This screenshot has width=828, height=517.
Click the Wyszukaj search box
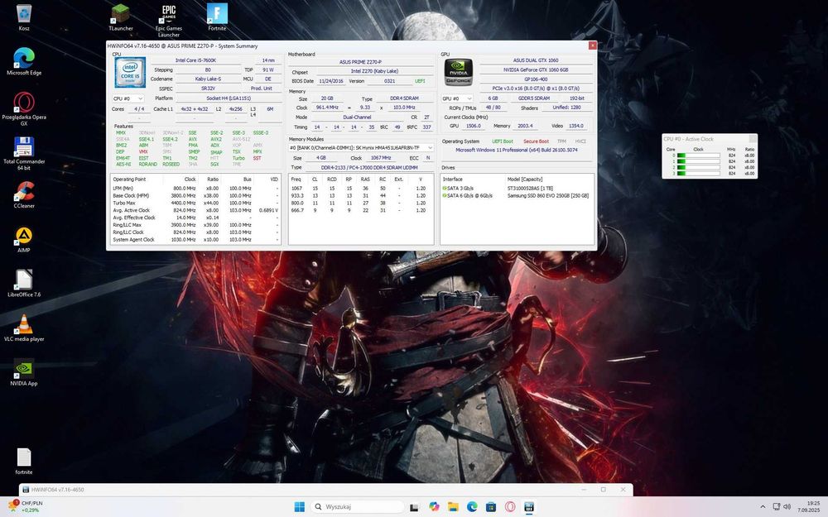[x=357, y=506]
